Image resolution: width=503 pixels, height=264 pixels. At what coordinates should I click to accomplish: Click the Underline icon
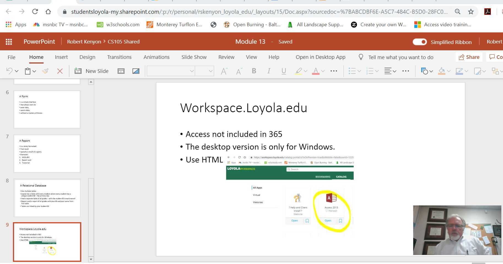[283, 71]
